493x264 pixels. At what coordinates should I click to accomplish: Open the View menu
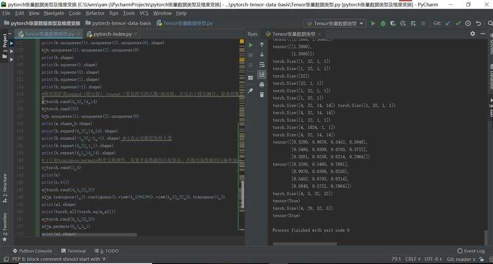pyautogui.click(x=34, y=13)
